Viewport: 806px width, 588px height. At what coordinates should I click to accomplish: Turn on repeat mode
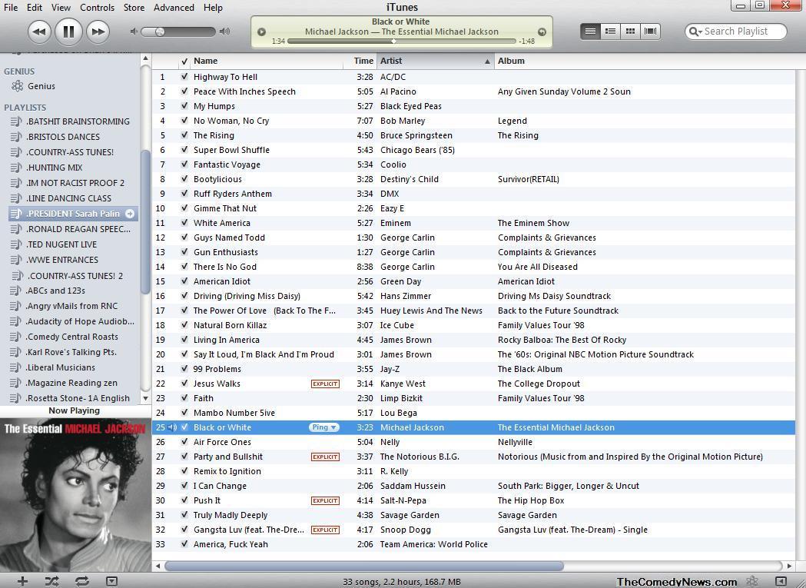coord(81,581)
